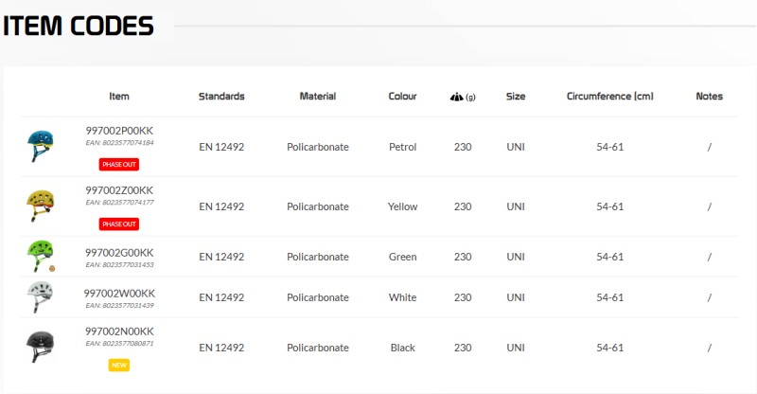This screenshot has width=757, height=394.
Task: Click the Standards column header
Action: click(x=221, y=97)
